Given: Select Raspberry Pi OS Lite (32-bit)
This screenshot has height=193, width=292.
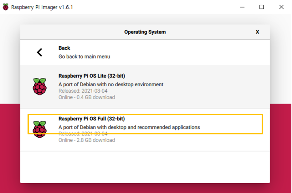Looking at the screenshot, I should coord(145,87).
